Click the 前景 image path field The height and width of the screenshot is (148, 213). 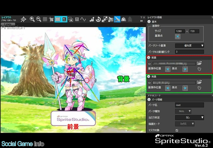pos(174,64)
